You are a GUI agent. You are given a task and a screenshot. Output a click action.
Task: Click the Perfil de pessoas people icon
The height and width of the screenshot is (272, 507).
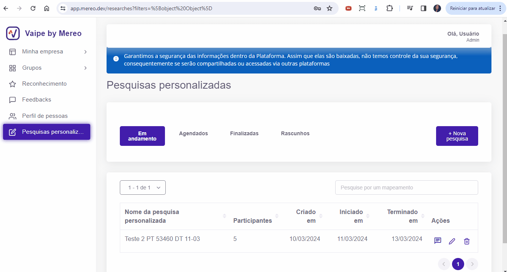[11, 116]
